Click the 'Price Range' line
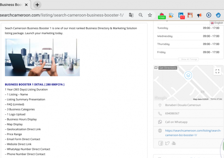224x158 pixels. coord(14,134)
